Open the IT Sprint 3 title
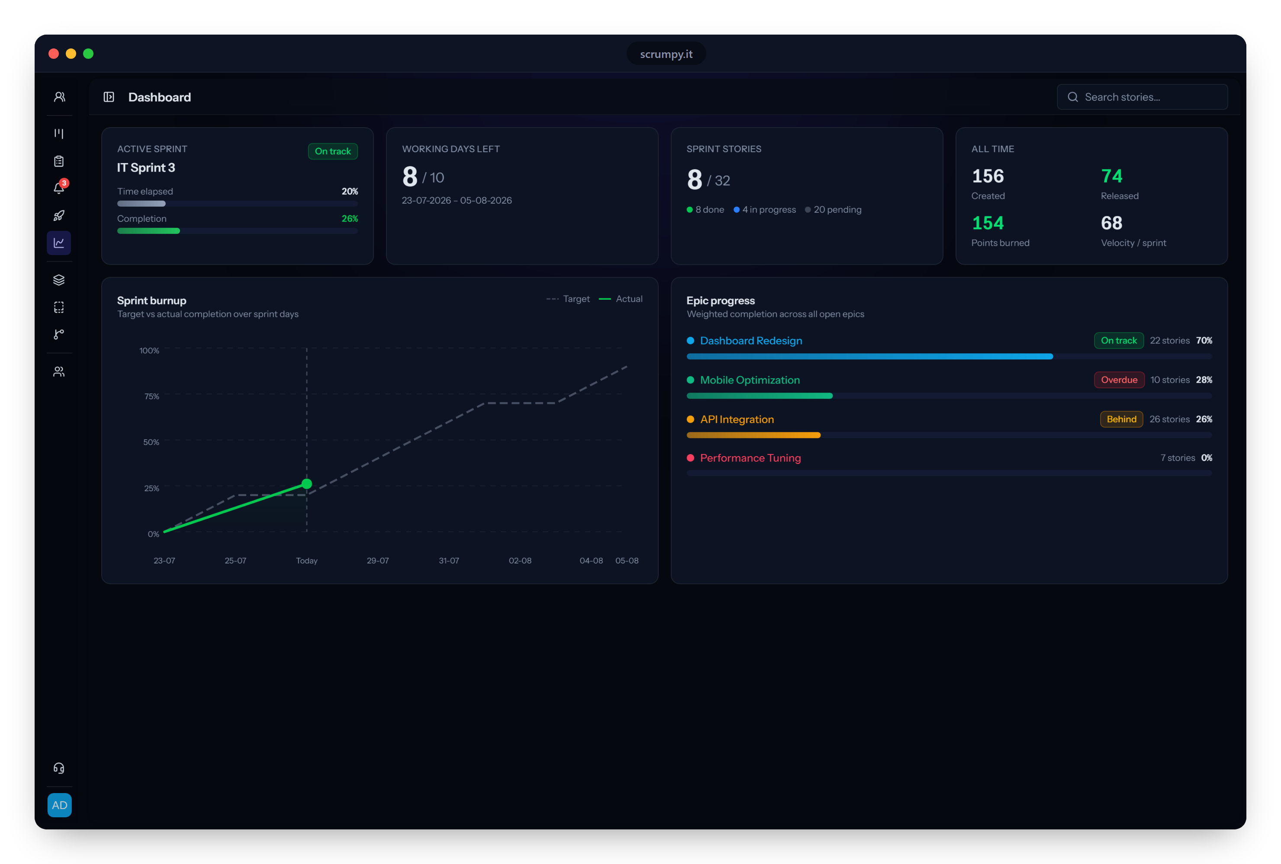 point(146,167)
